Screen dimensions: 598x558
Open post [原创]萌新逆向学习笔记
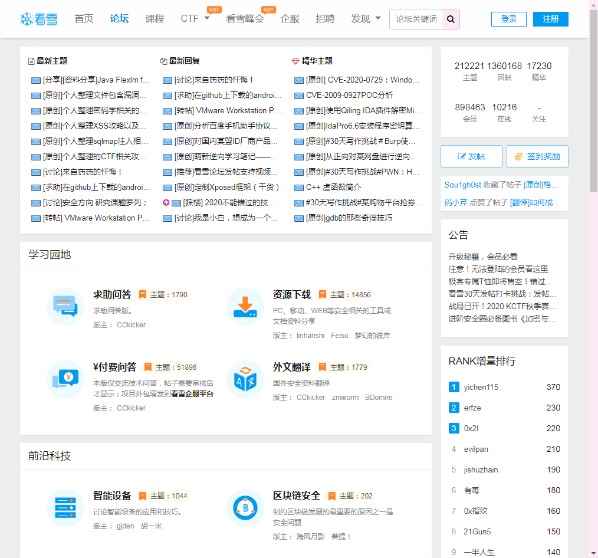click(226, 157)
